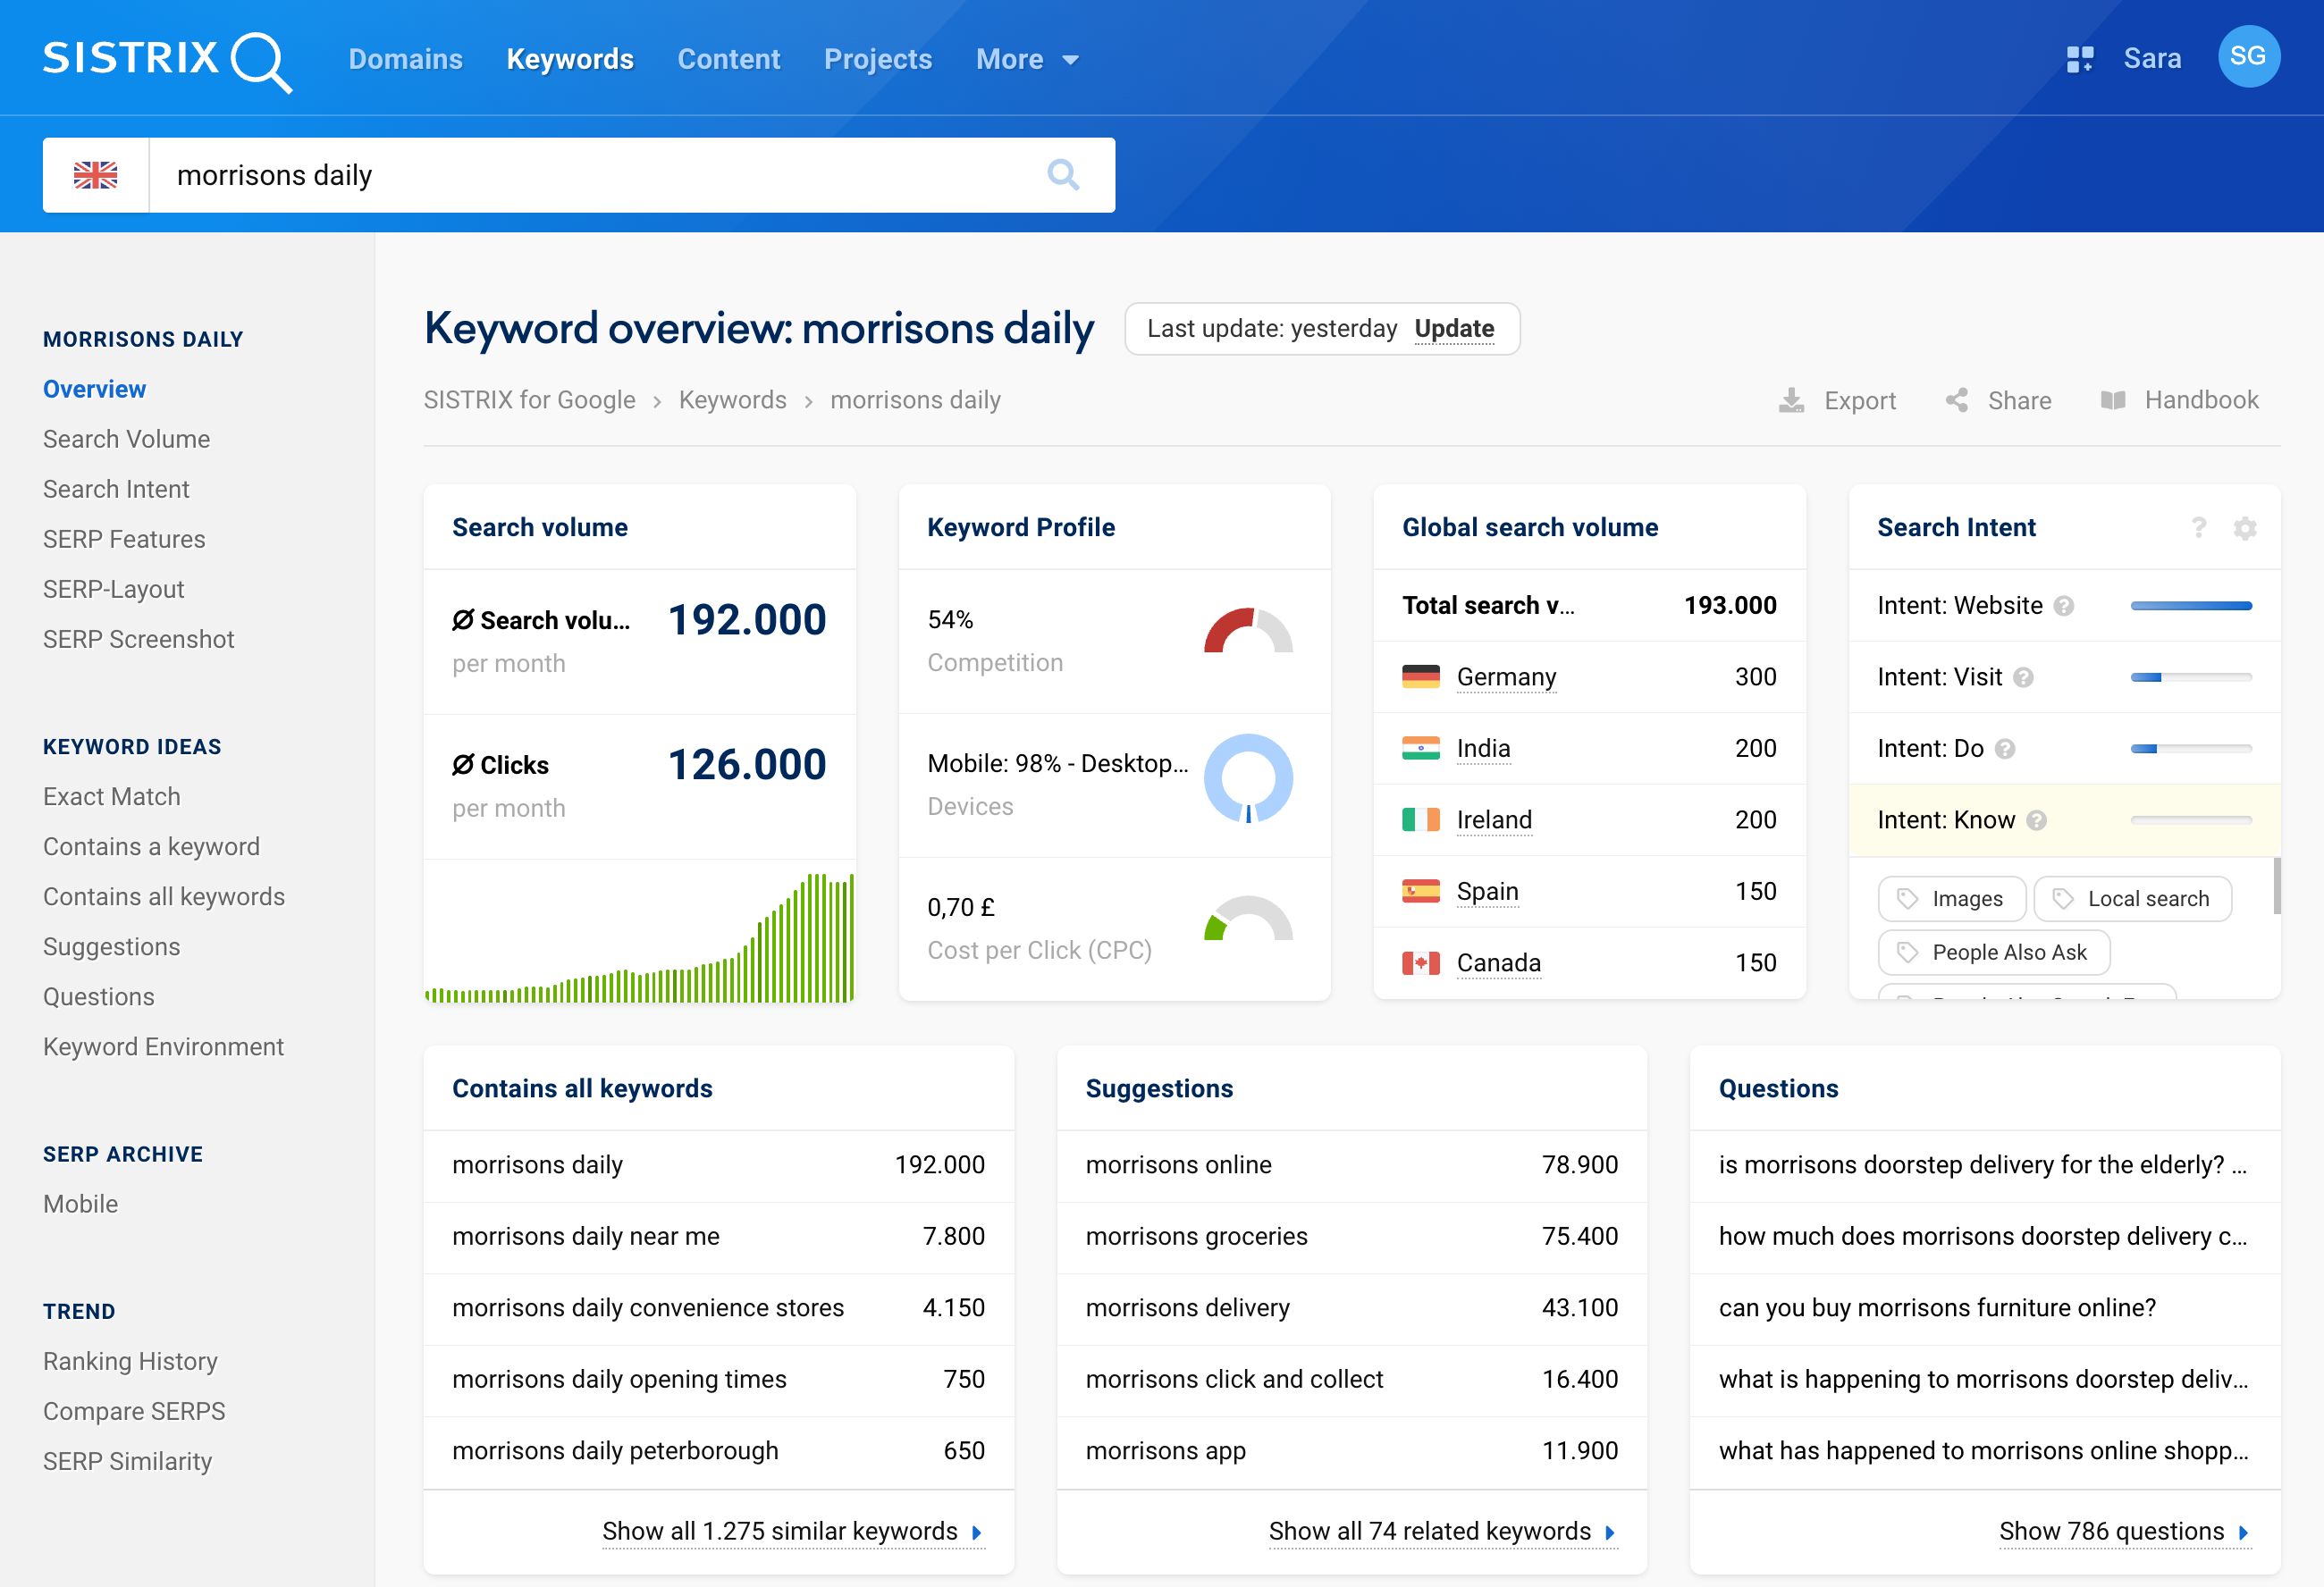Screen dimensions: 2324x1587
Task: Click the tag icon on Images chip
Action: click(1907, 899)
